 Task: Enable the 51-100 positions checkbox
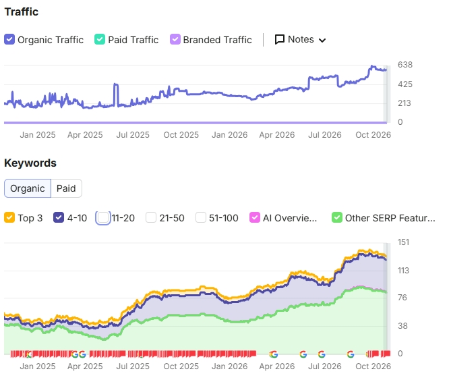point(201,217)
